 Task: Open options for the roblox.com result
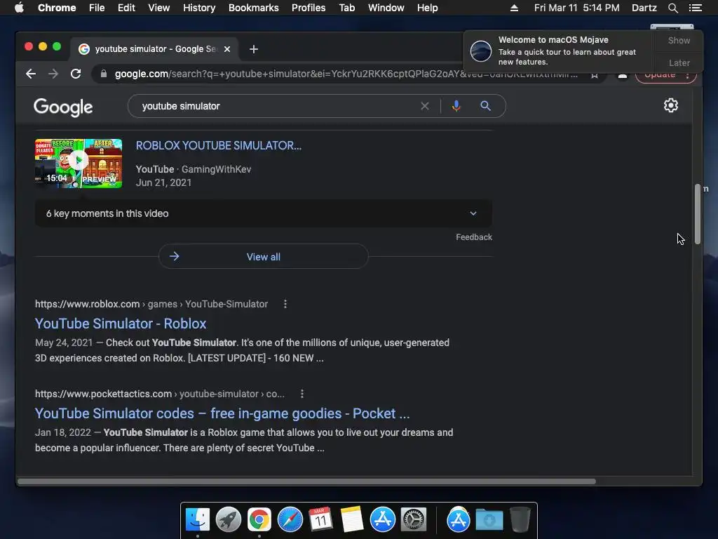coord(285,304)
